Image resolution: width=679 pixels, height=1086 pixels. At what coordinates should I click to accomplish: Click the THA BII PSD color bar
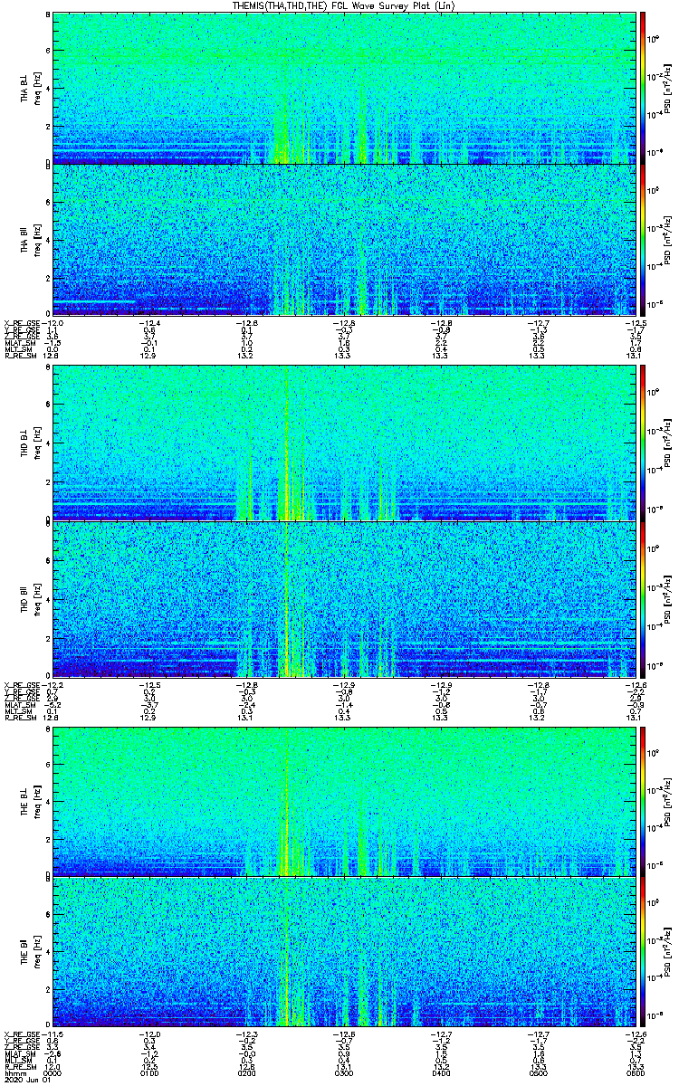click(642, 239)
